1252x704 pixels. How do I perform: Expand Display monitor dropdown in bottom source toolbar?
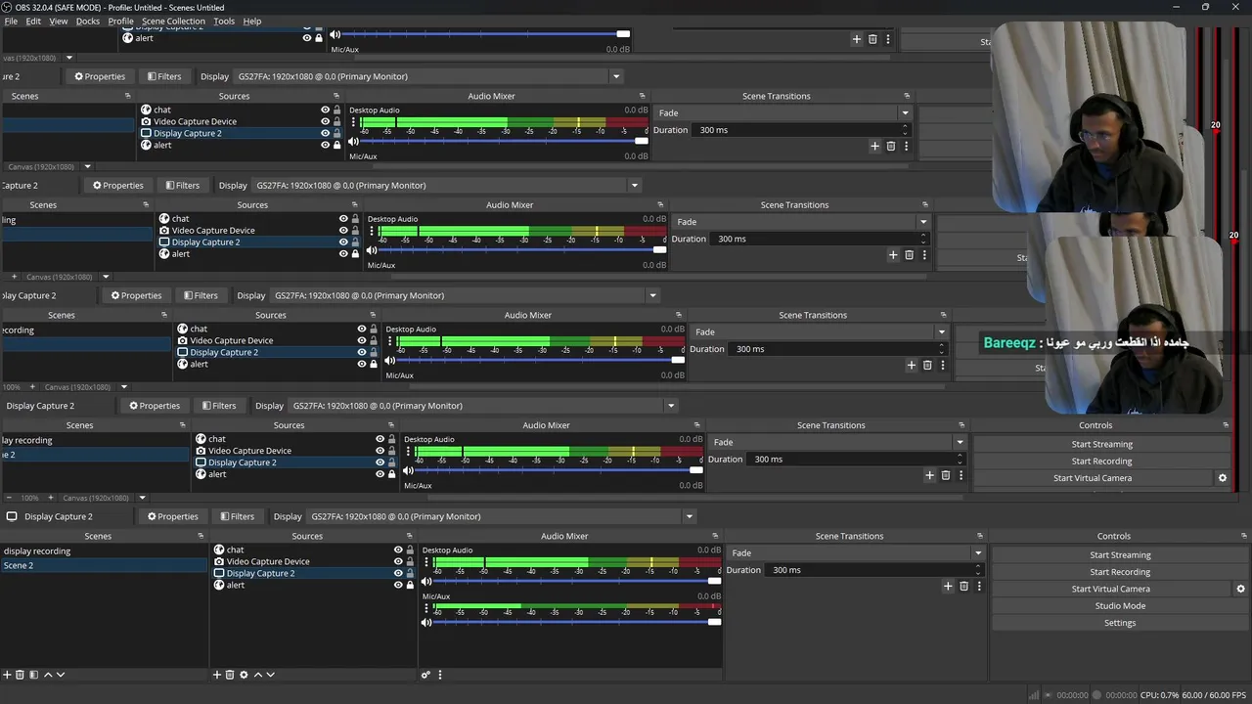click(x=689, y=516)
